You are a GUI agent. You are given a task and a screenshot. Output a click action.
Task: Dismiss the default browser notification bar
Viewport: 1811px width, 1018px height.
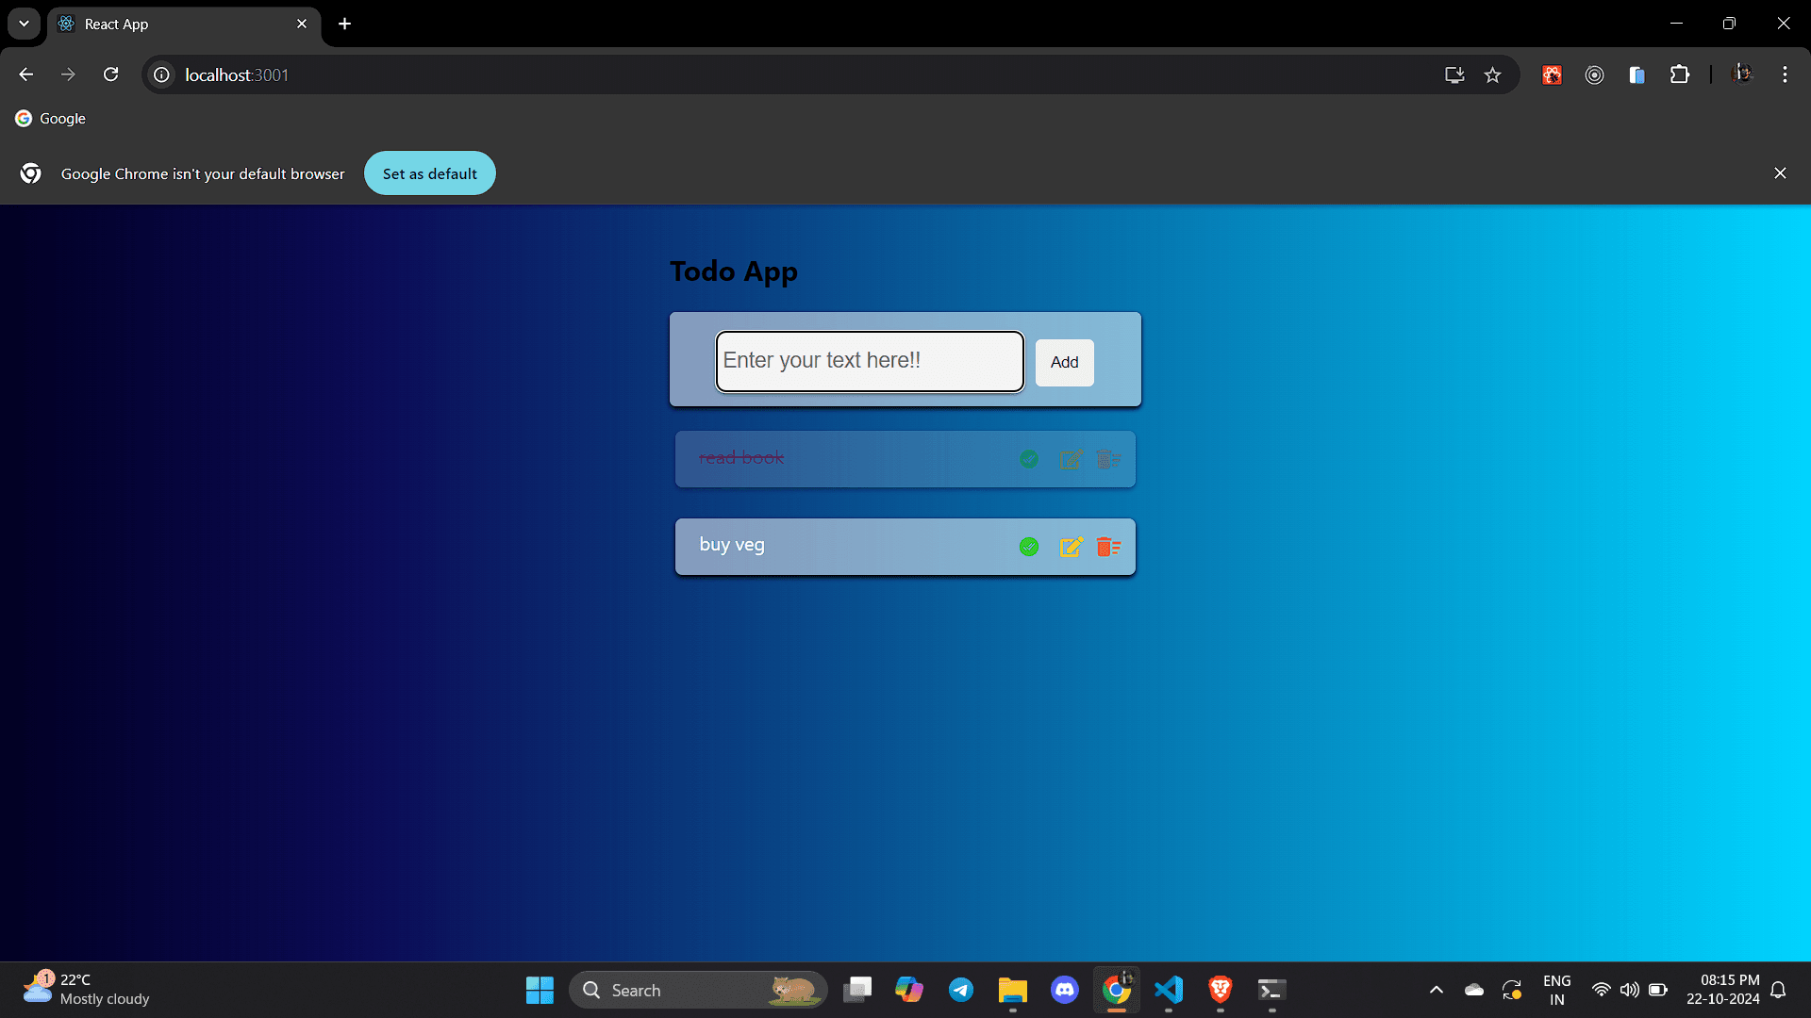click(1780, 173)
